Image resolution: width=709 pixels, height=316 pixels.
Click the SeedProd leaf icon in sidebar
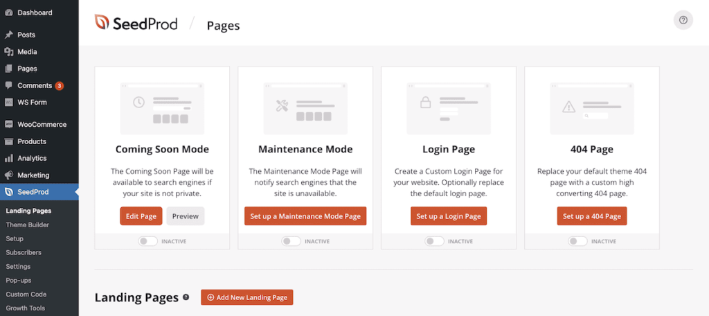pos(8,192)
